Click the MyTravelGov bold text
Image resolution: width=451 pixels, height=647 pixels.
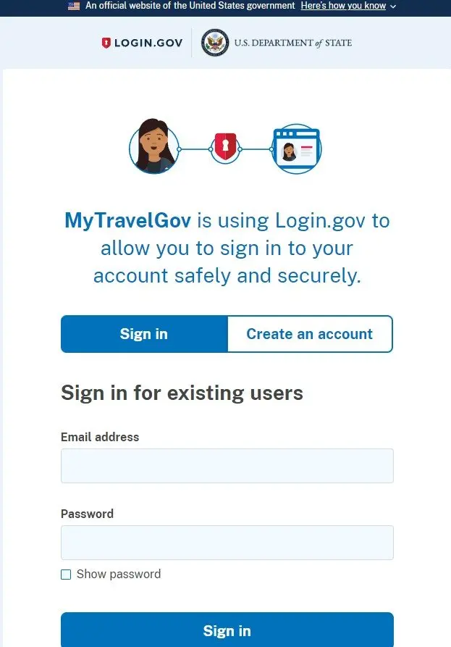click(x=128, y=220)
